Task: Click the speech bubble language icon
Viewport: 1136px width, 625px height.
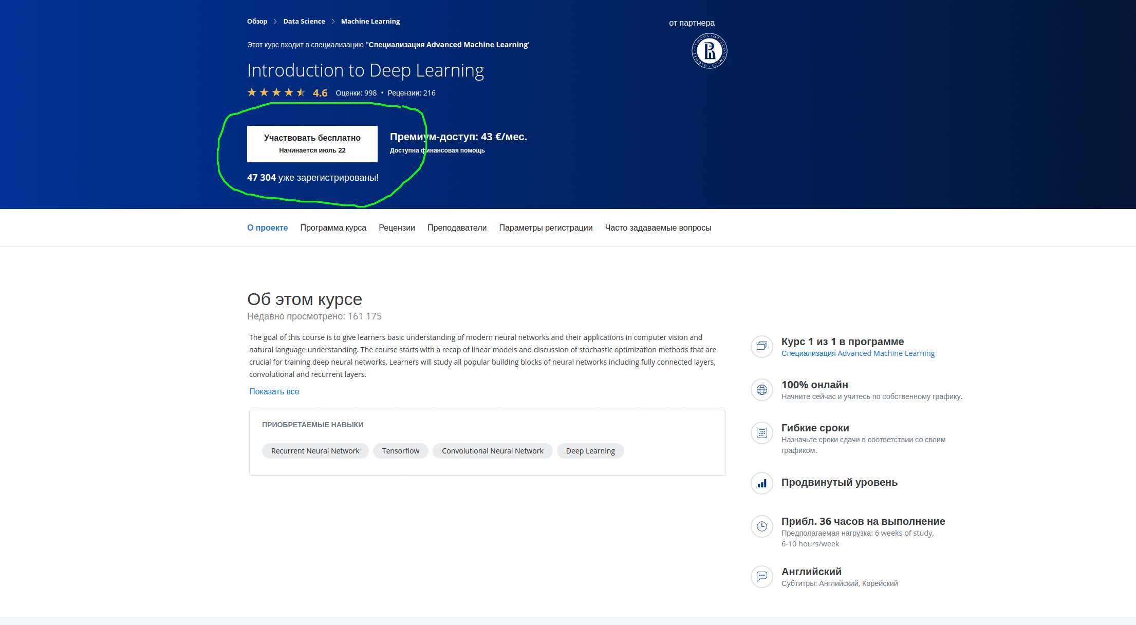Action: (761, 576)
